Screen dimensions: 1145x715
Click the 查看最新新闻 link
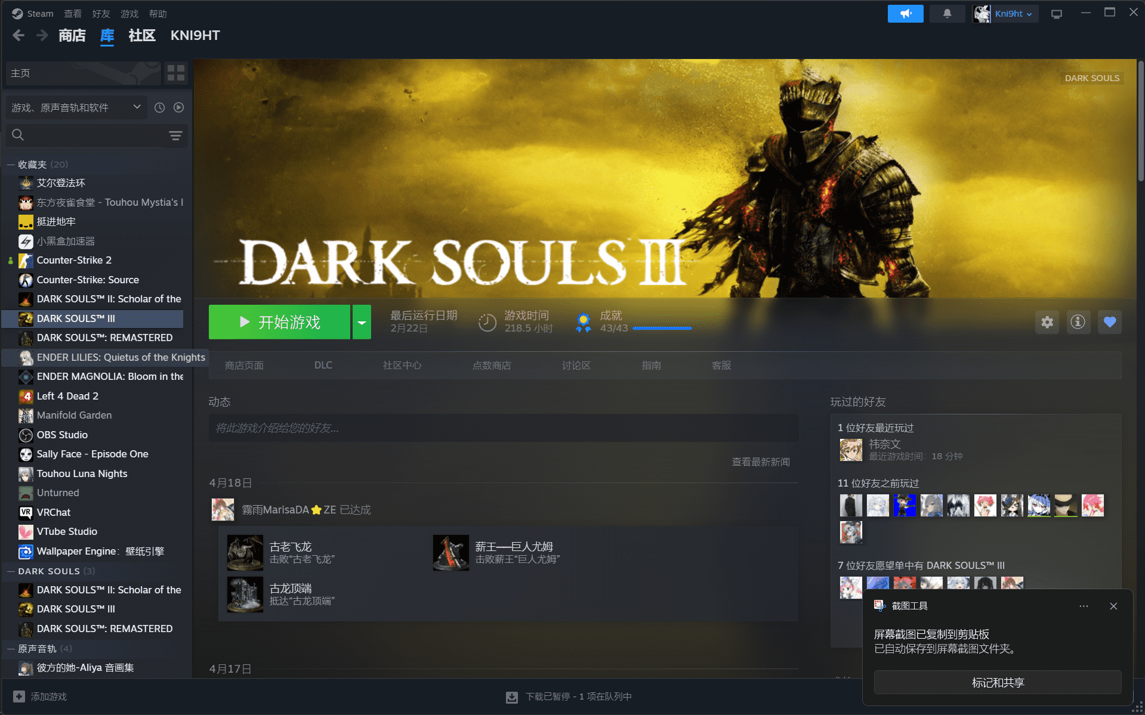[x=761, y=462]
